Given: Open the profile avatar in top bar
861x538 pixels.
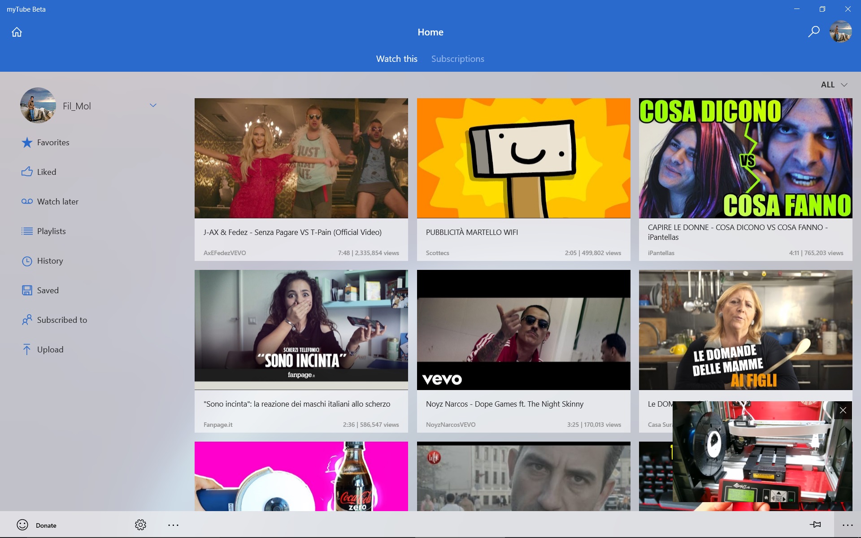Looking at the screenshot, I should pos(840,32).
